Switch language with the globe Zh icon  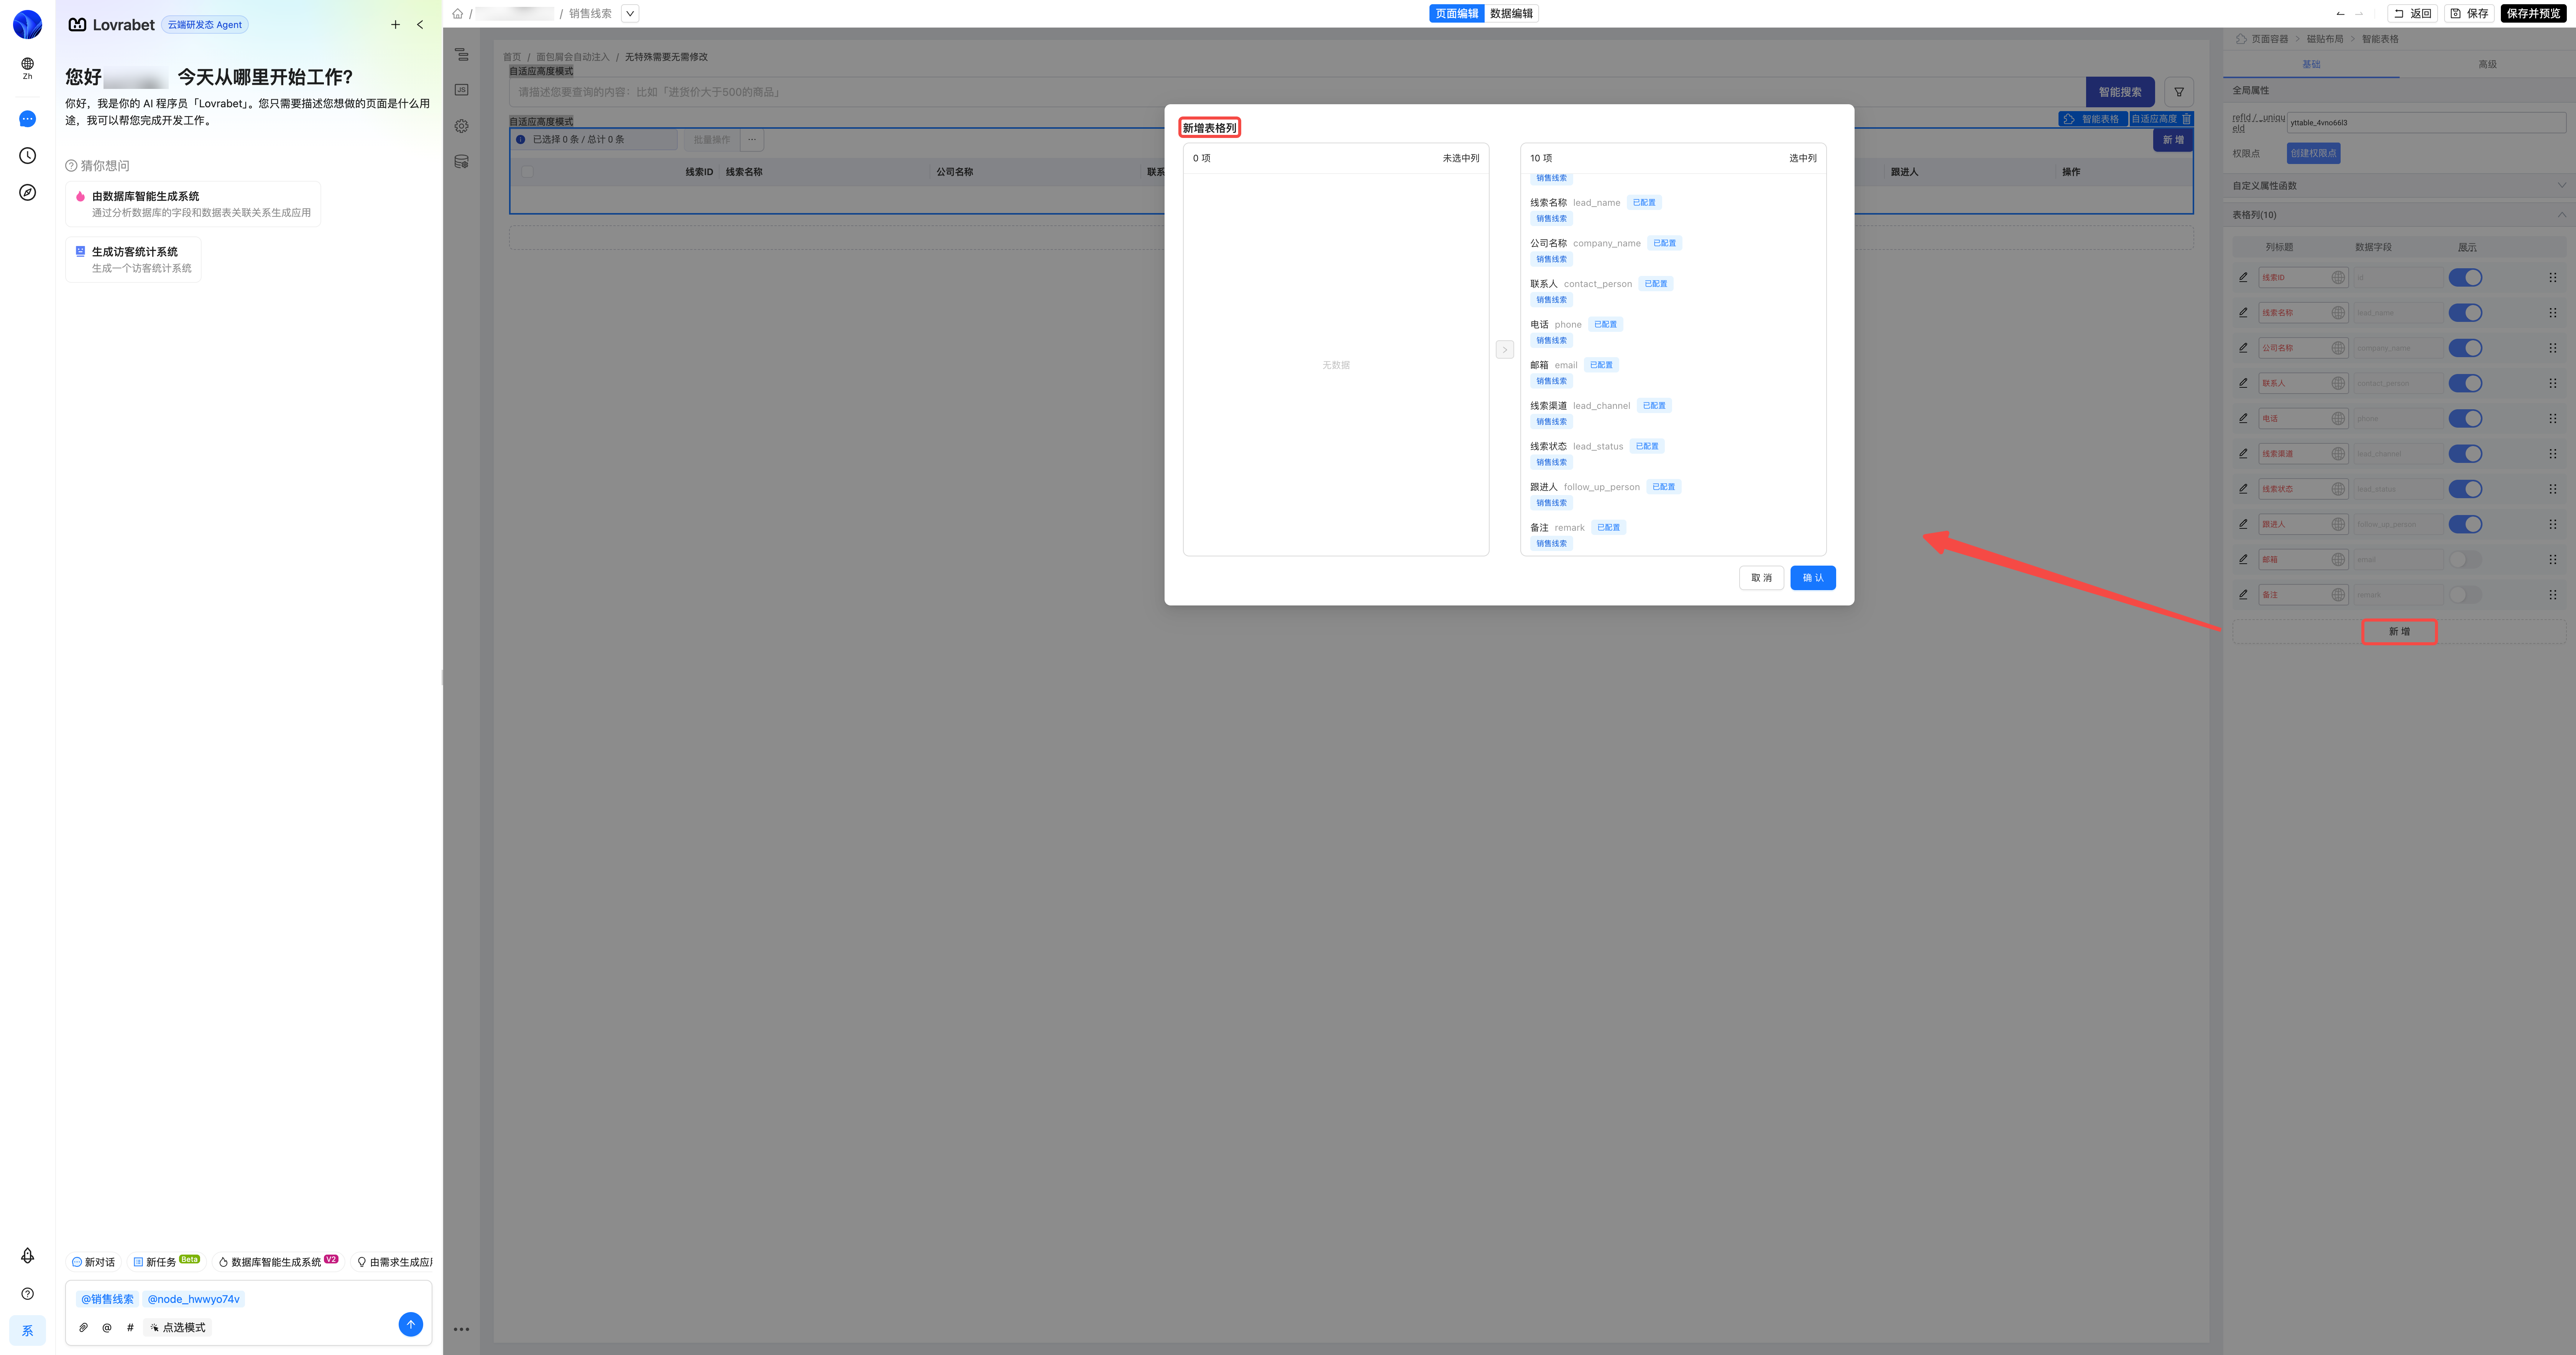tap(27, 68)
